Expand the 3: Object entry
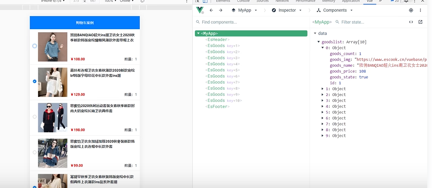Image resolution: width=438 pixels, height=188 pixels. (323, 101)
